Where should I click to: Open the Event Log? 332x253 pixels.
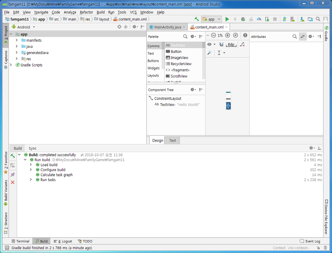coord(310,241)
